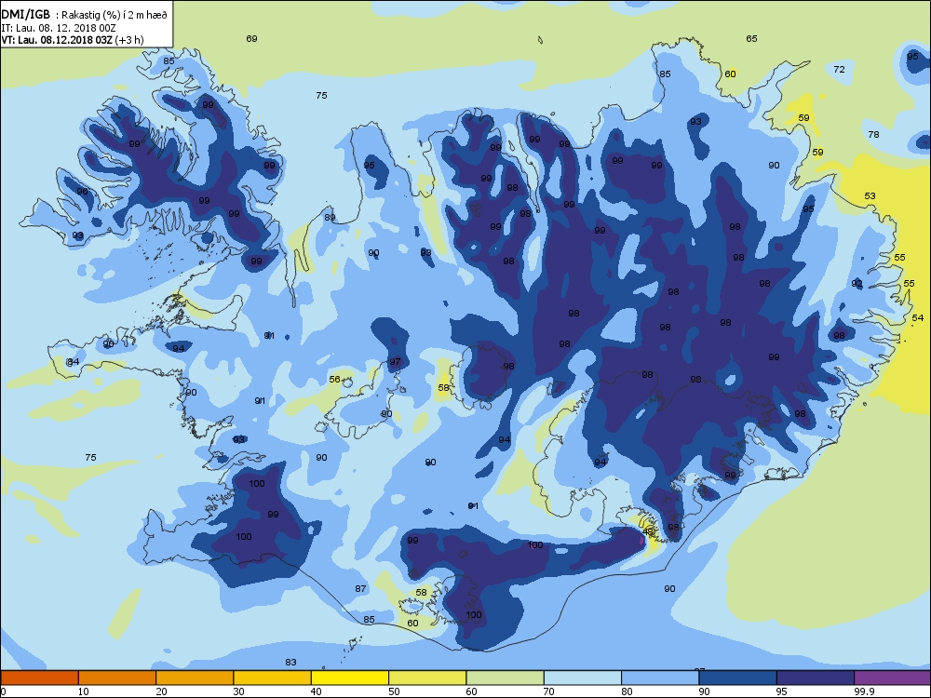Click the legend tick label 20
Image resolution: width=931 pixels, height=698 pixels.
pyautogui.click(x=161, y=691)
